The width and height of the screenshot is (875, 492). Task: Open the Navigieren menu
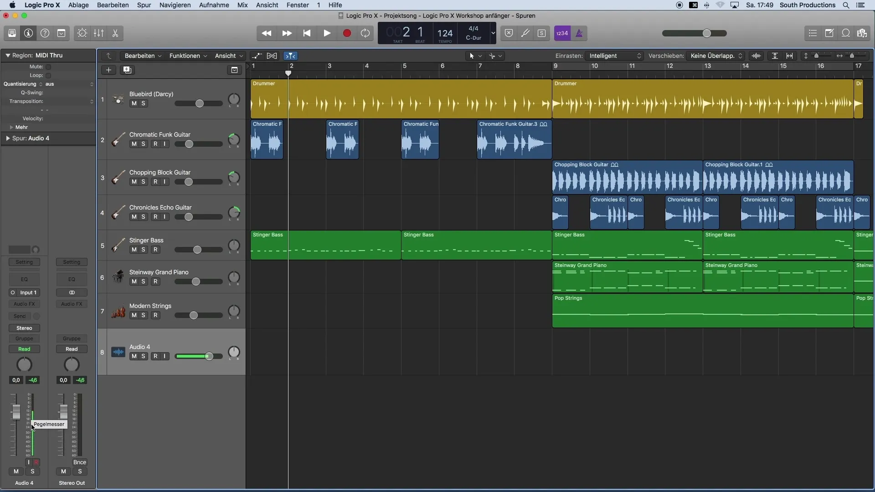(x=175, y=5)
